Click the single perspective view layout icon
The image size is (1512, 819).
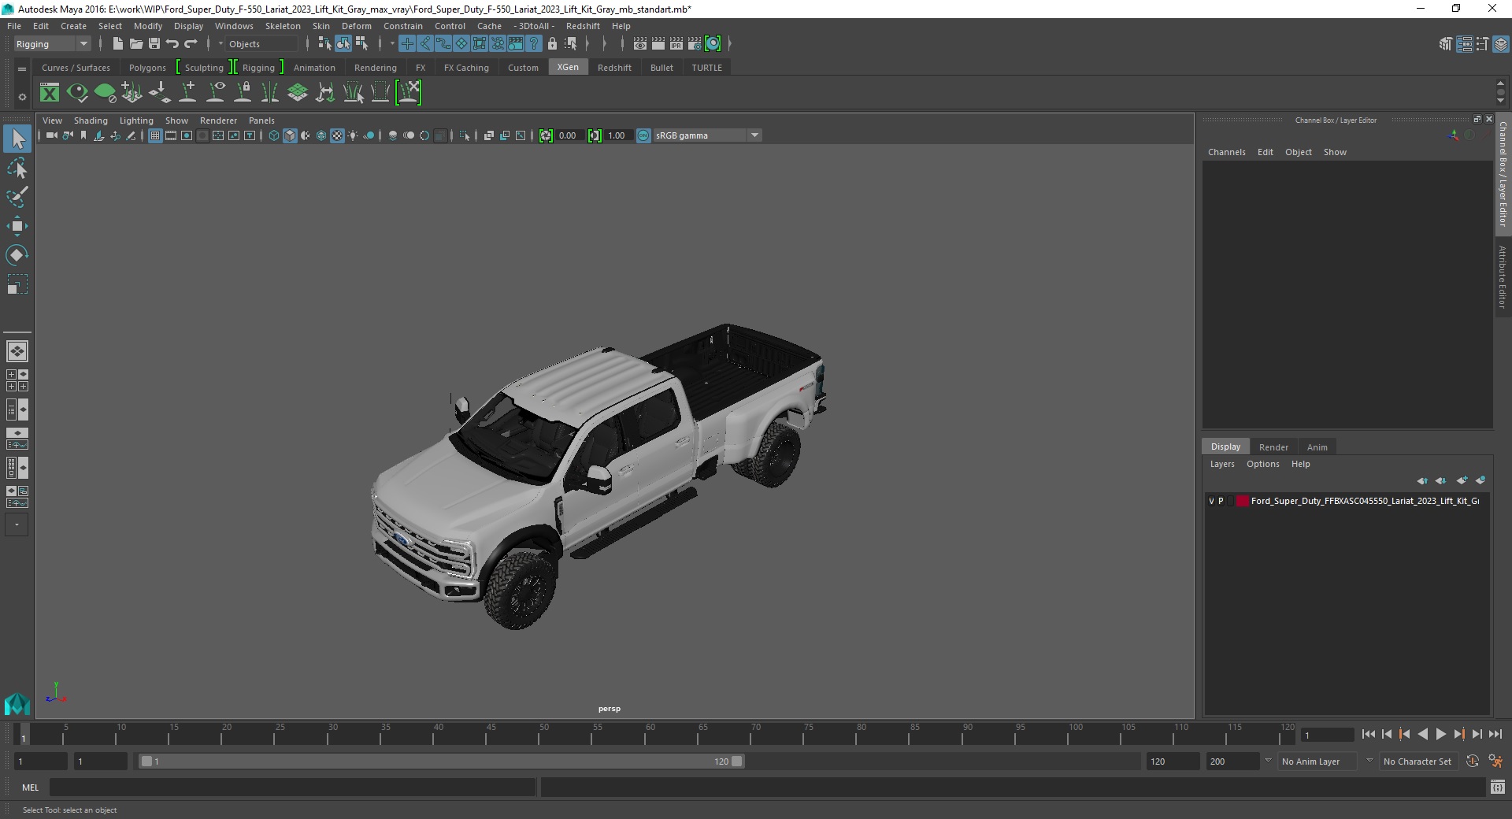pyautogui.click(x=17, y=351)
